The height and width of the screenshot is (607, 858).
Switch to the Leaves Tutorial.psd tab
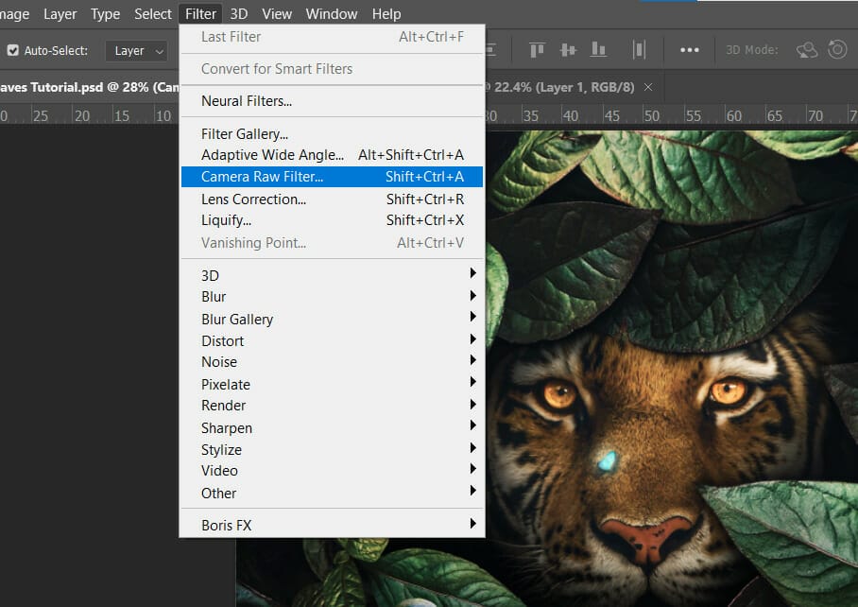(85, 86)
